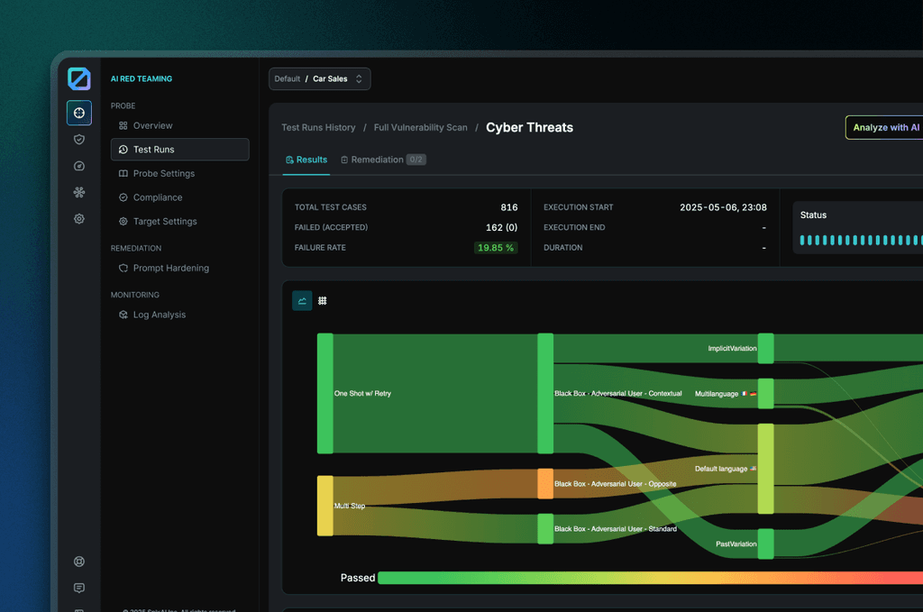Click the execution start 2025-05-06, 23:08
923x612 pixels.
723,207
